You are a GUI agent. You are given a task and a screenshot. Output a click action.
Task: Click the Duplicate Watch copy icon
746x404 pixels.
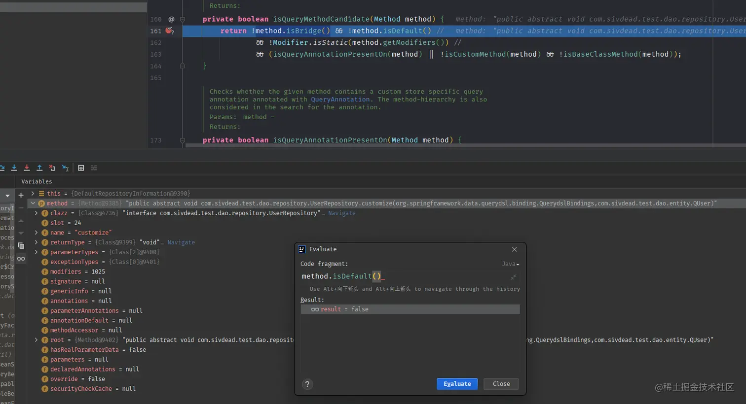21,245
